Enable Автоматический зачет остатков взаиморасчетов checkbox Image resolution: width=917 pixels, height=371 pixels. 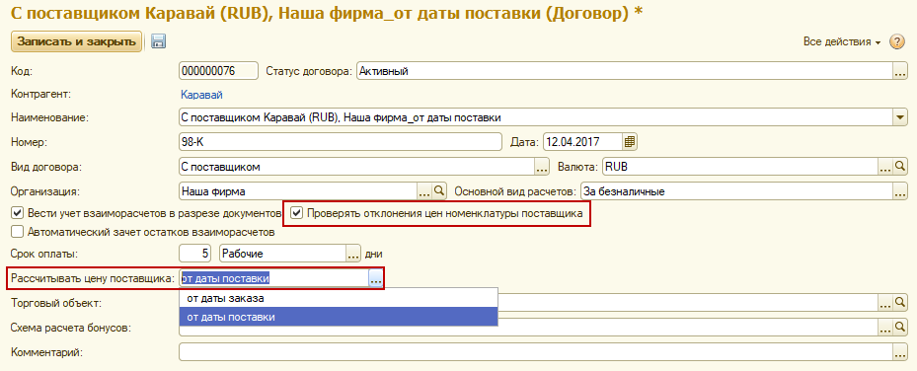click(x=18, y=232)
